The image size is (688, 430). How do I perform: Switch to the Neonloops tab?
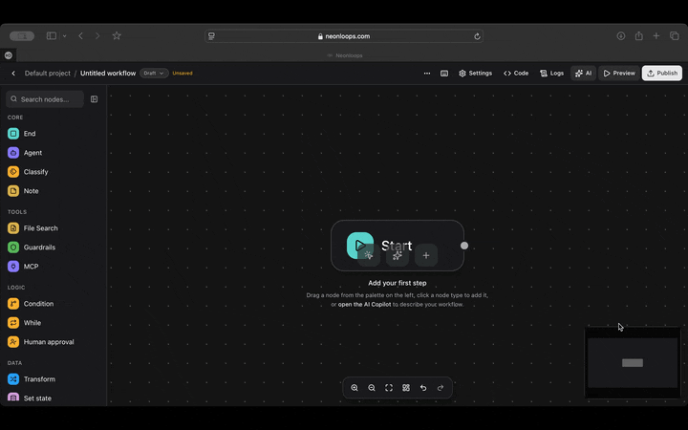tap(345, 55)
